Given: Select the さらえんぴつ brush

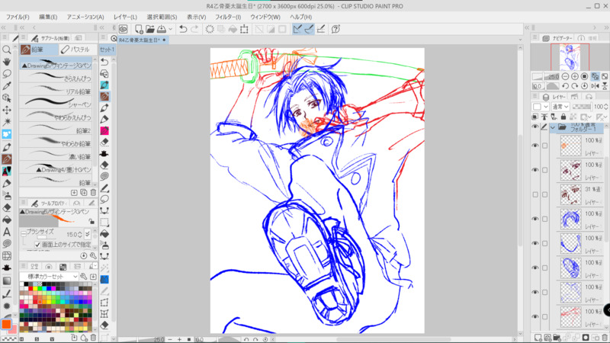Looking at the screenshot, I should (56, 78).
